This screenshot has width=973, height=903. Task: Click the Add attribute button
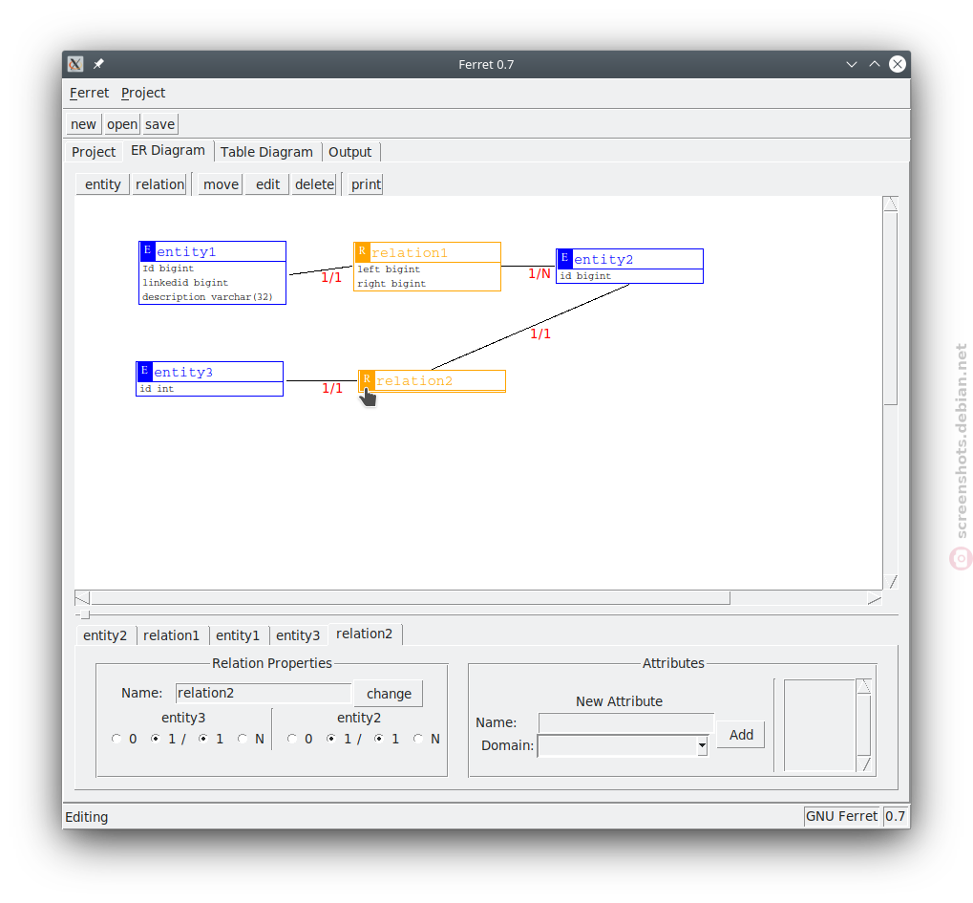pyautogui.click(x=741, y=735)
